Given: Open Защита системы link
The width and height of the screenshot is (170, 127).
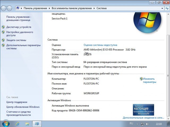Looking at the screenshot, I should [16, 40].
